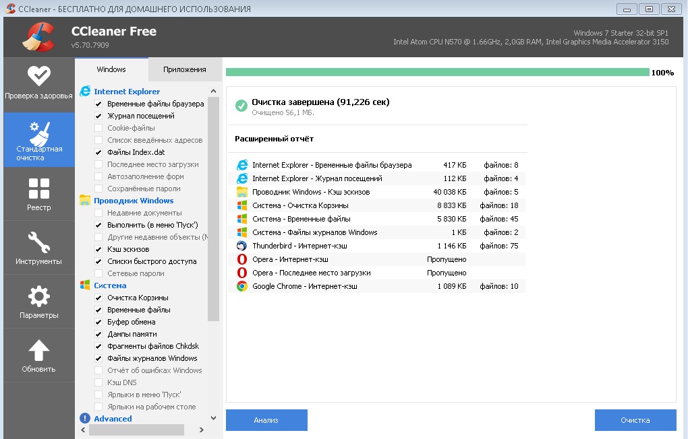The image size is (688, 439).
Task: Enable Список введённых адресов checkbox
Action: tap(98, 140)
